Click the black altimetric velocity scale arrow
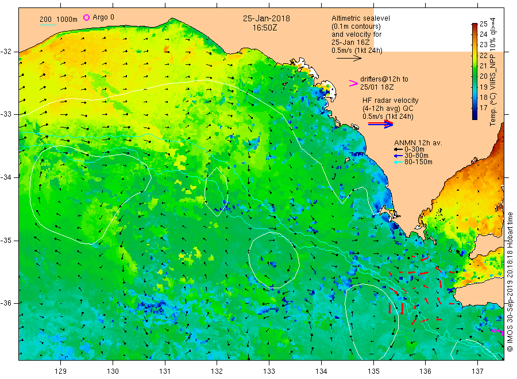The image size is (517, 379). pos(349,59)
